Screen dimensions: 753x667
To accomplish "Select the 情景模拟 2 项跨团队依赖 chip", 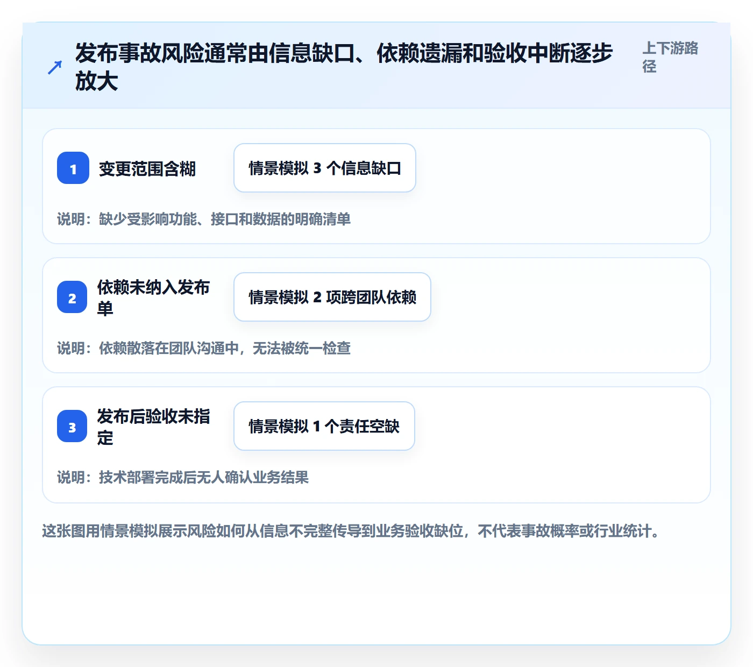I will click(332, 297).
